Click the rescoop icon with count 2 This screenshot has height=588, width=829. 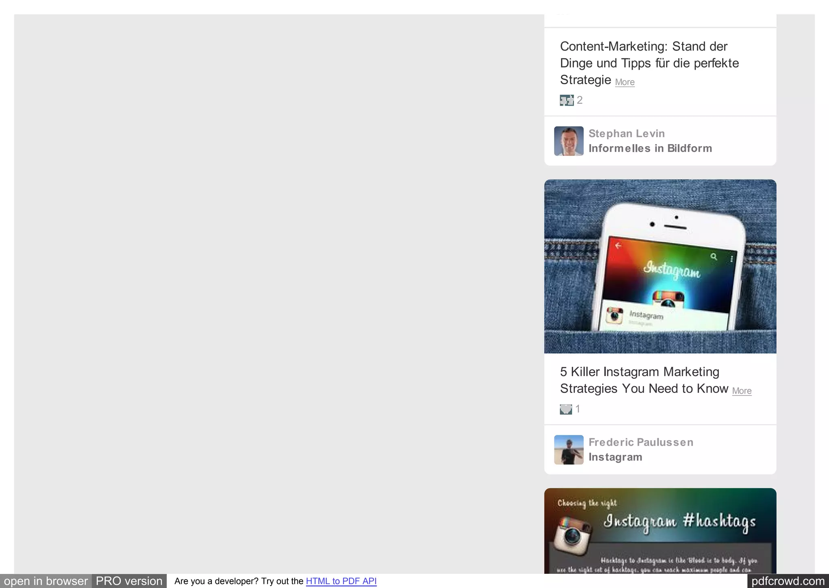click(x=566, y=100)
